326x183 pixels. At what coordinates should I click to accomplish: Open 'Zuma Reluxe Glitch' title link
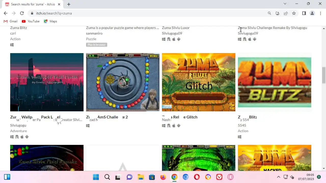180,117
